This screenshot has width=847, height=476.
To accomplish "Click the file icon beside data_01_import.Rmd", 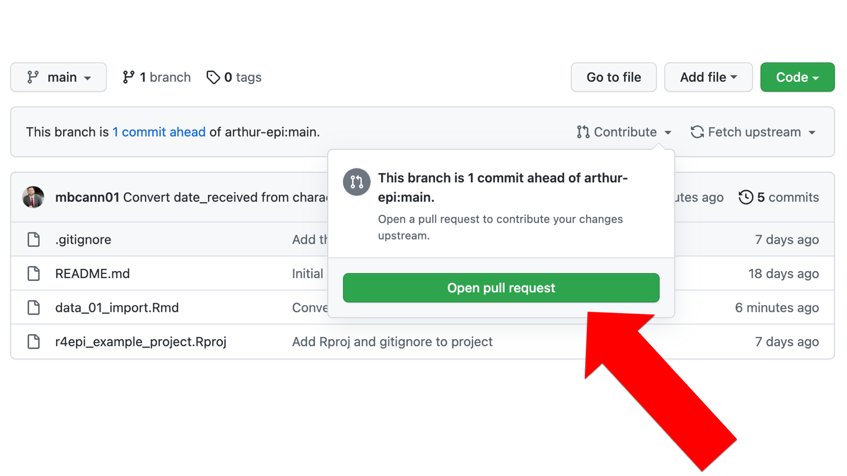I will coord(33,307).
